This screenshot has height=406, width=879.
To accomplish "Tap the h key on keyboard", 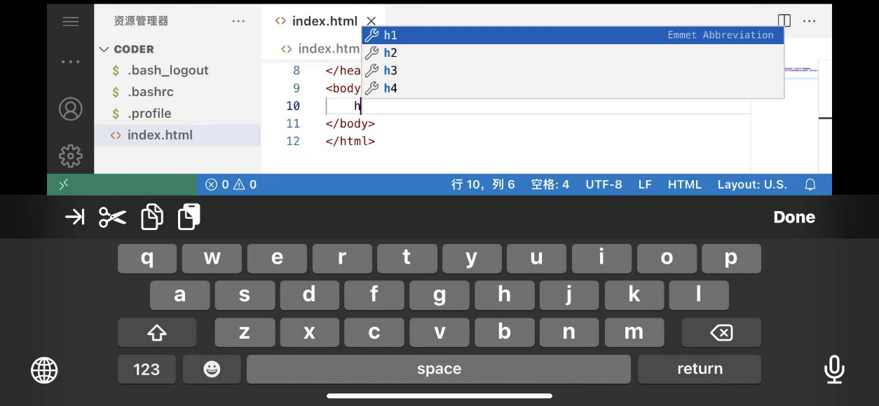I will (x=504, y=295).
